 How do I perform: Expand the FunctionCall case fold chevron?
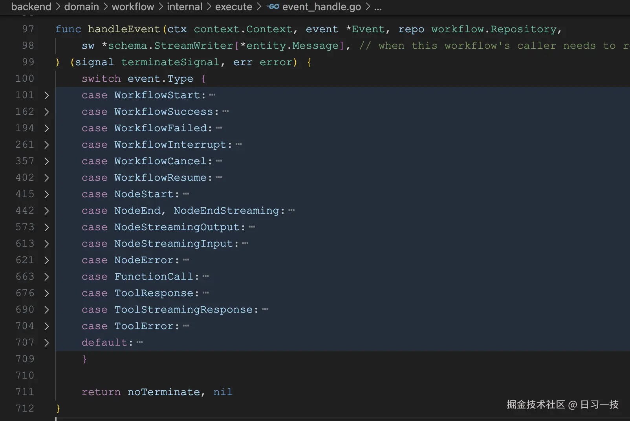point(46,276)
